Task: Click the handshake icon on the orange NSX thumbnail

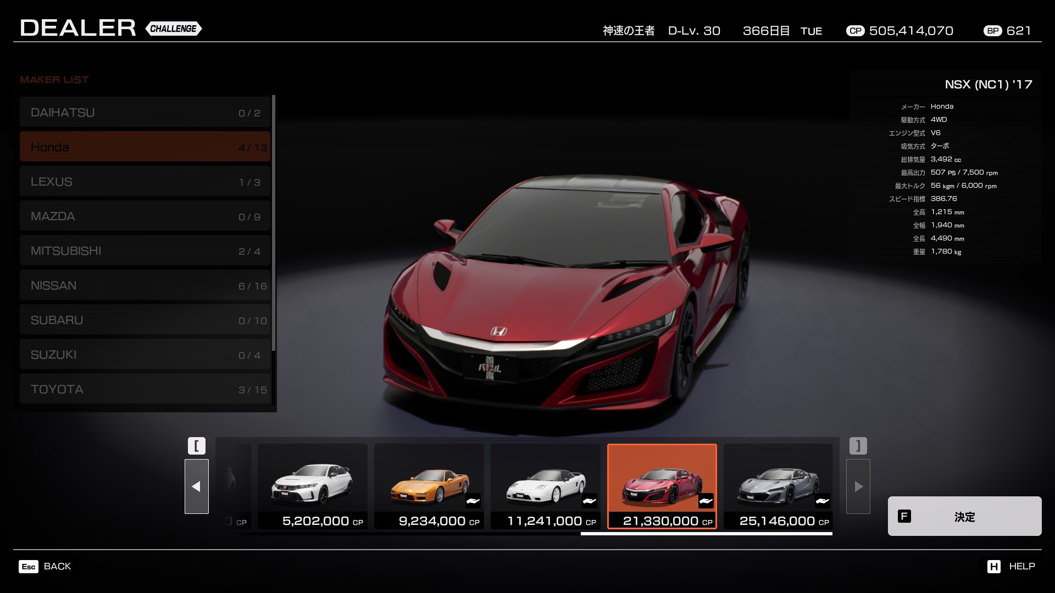Action: [473, 501]
